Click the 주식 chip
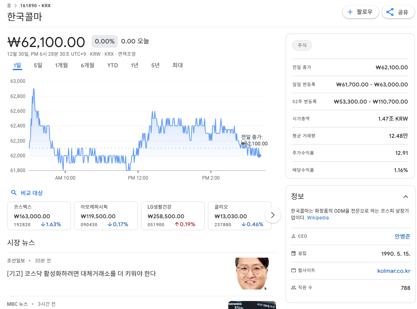Viewport: 417px width, 309px height. coord(302,45)
